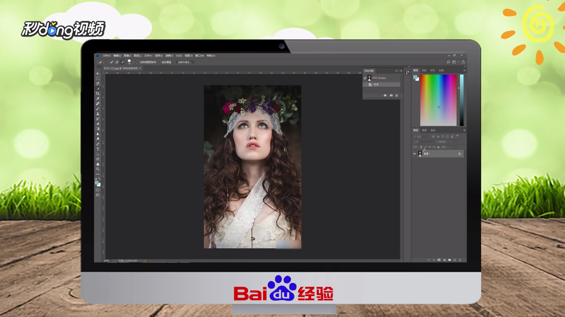Add layer mask icon at Layers bottom
The height and width of the screenshot is (317, 565).
(x=439, y=260)
